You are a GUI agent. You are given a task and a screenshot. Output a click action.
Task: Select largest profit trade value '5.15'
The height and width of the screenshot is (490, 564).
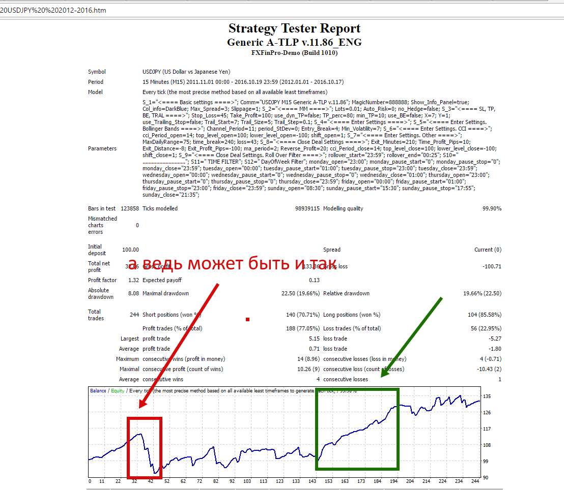point(314,339)
